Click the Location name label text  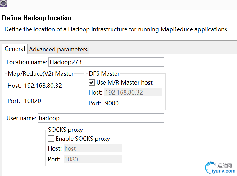(26, 62)
